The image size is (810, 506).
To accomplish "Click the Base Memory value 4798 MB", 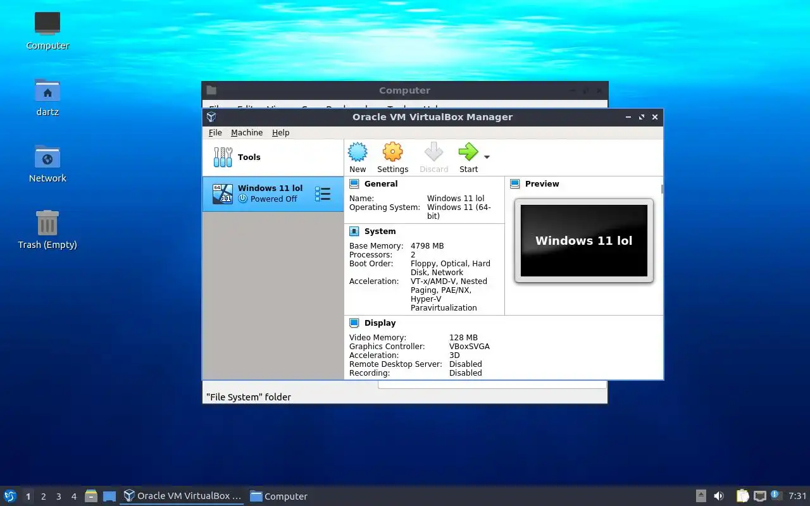I will pos(427,246).
